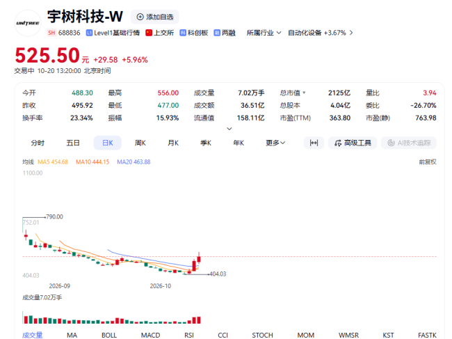Select the MA indicator tab
Screen dimensions: 452x339
coord(72,336)
